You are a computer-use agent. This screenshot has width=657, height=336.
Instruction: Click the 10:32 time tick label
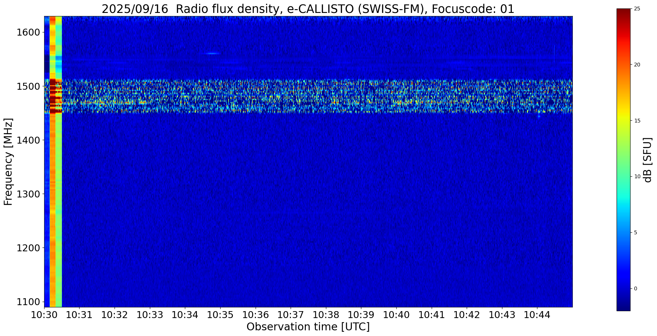(115, 315)
